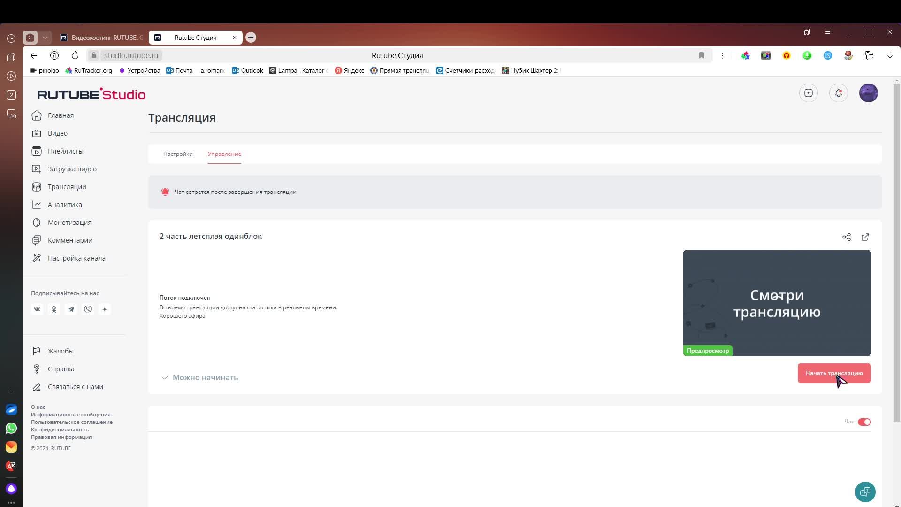Image resolution: width=901 pixels, height=507 pixels.
Task: Open the Odnoklassniki social icon
Action: click(54, 309)
